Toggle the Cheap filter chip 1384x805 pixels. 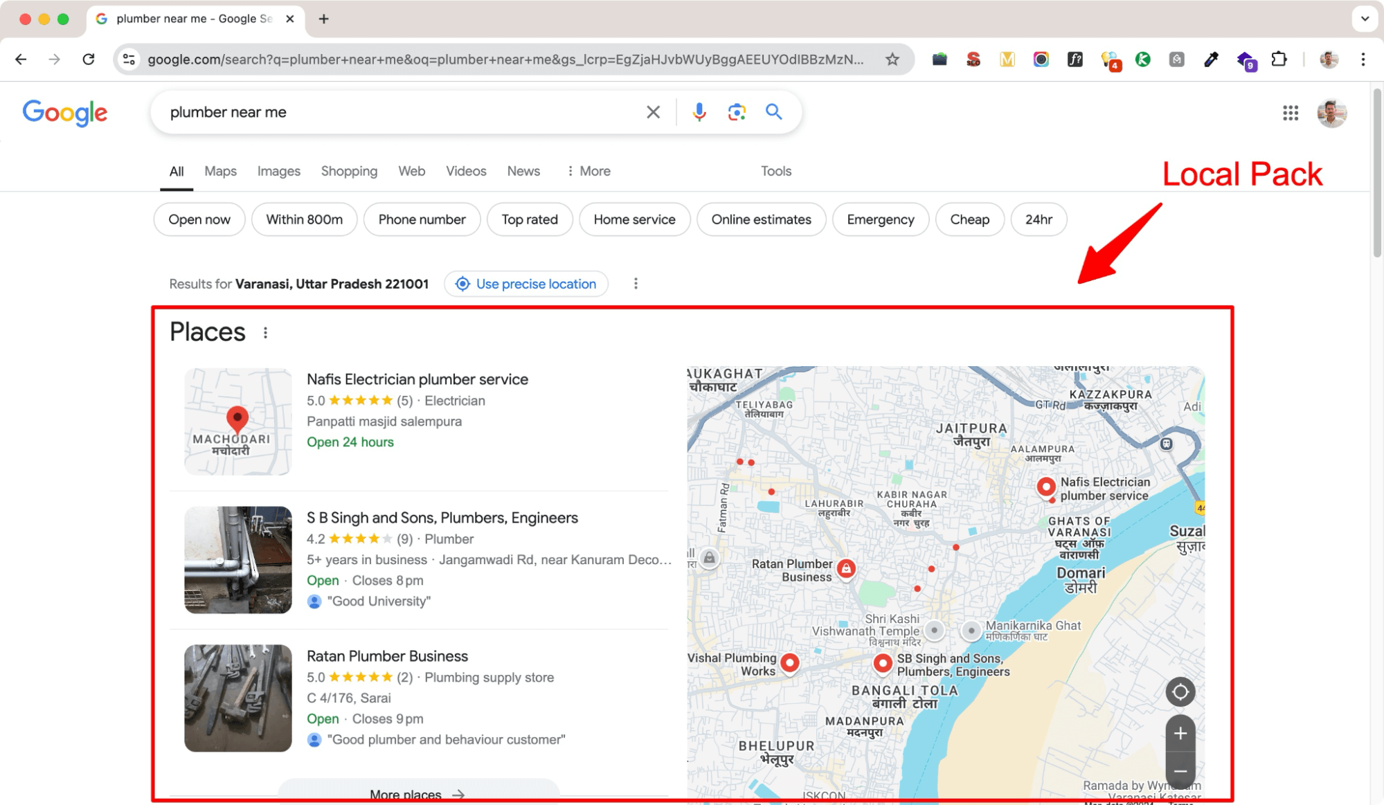tap(969, 219)
